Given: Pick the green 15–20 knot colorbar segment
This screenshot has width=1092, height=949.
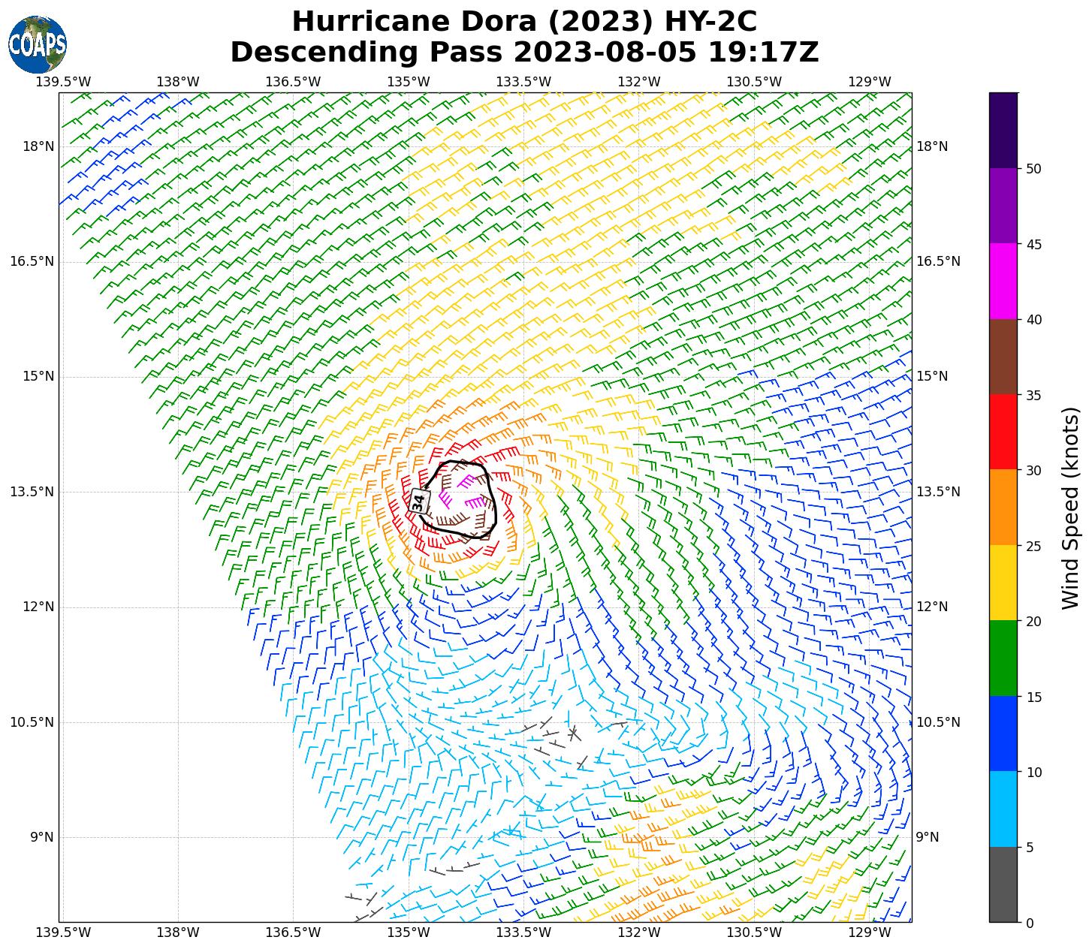Looking at the screenshot, I should (1003, 658).
